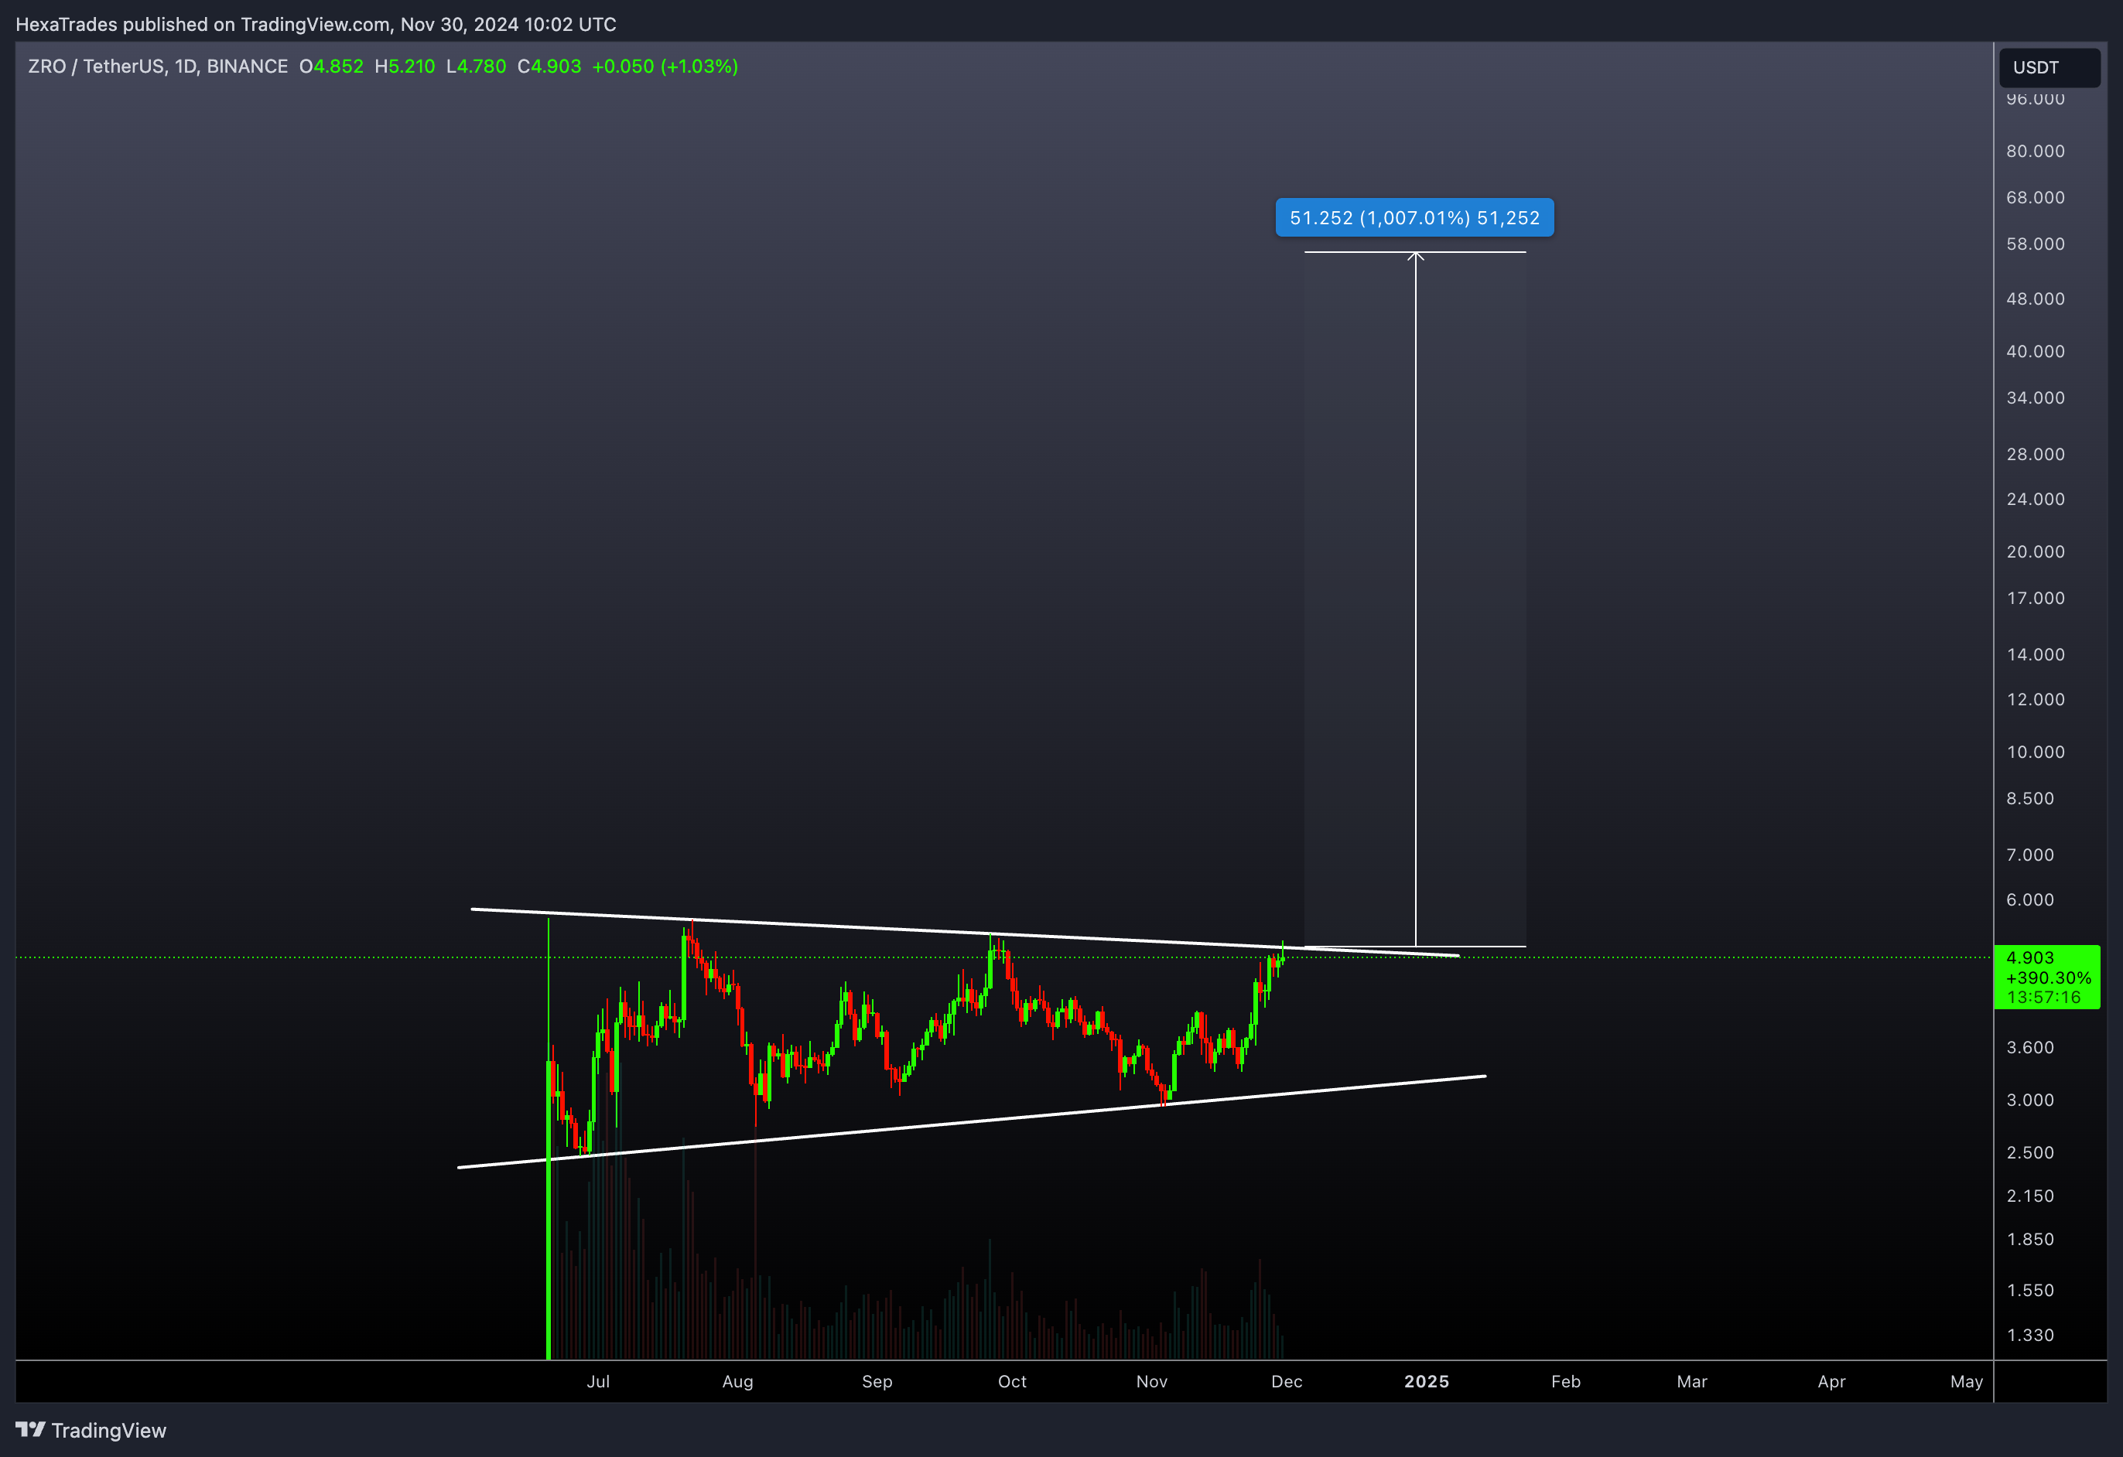Click the Jul label on the time axis
Image resolution: width=2123 pixels, height=1457 pixels.
click(x=598, y=1381)
